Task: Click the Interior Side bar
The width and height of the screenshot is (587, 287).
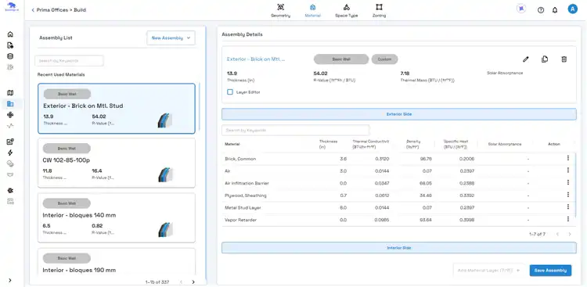Action: pos(398,248)
